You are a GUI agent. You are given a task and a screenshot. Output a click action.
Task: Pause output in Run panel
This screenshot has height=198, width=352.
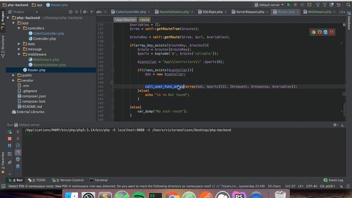pos(10,146)
